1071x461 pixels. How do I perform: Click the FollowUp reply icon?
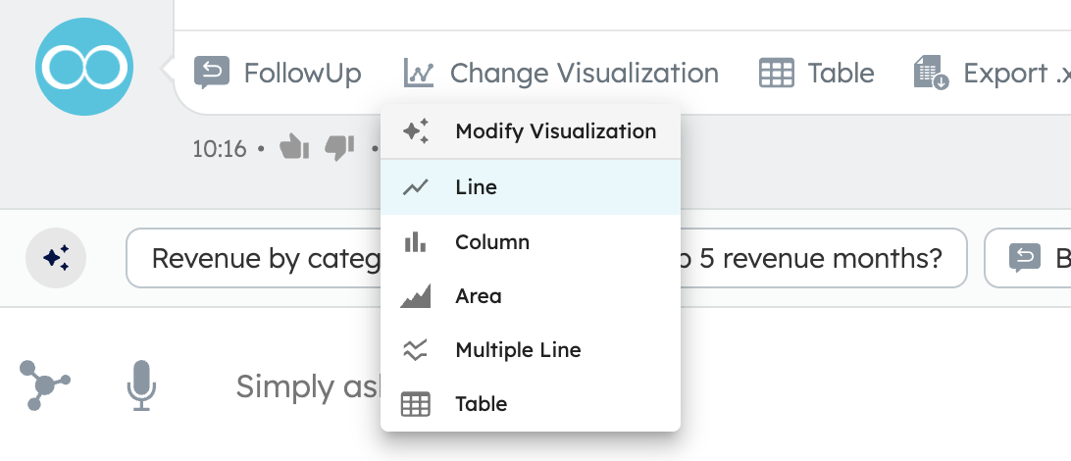point(211,73)
